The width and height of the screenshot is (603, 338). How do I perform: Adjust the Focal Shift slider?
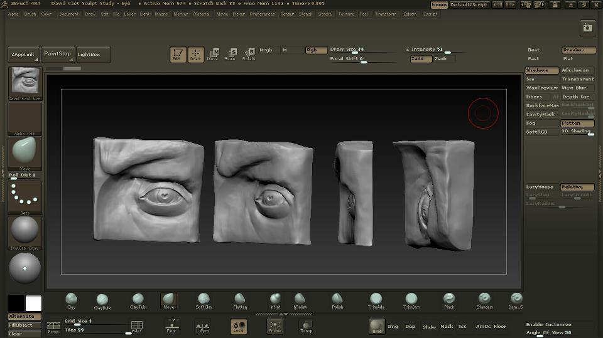(362, 59)
